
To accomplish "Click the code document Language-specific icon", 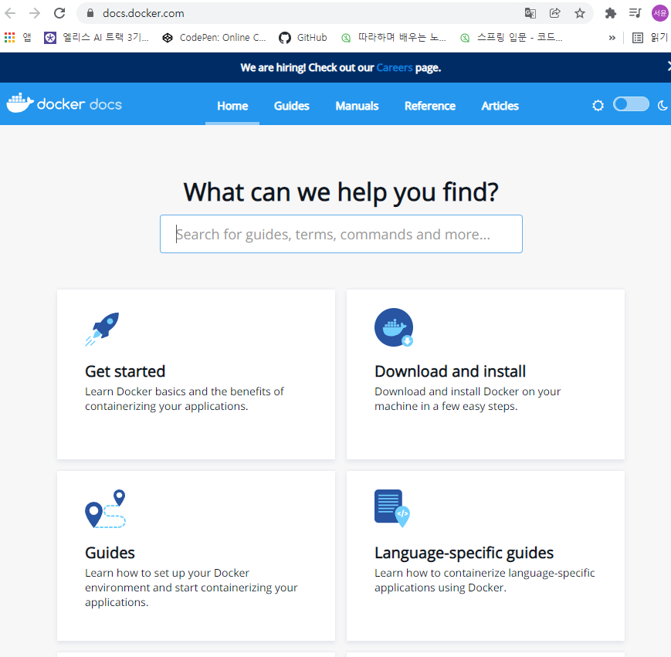I will tap(392, 509).
